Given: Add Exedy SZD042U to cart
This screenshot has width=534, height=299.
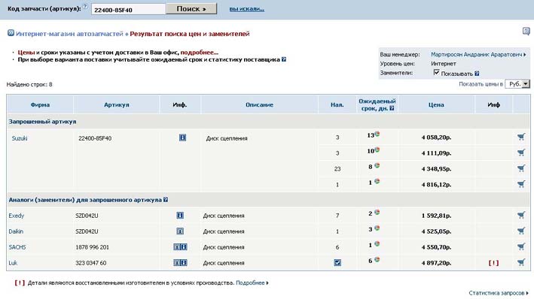Looking at the screenshot, I should coord(521,215).
